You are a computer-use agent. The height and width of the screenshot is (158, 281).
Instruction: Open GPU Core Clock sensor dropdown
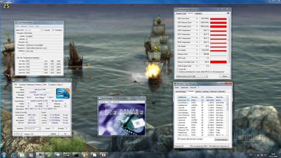pyautogui.click(x=197, y=18)
